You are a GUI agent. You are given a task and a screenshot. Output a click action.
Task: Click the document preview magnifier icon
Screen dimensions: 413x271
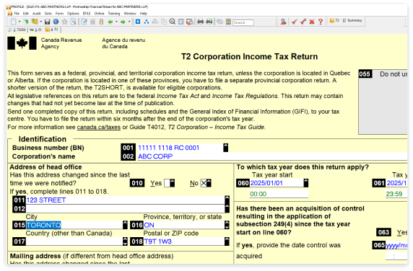point(74,22)
